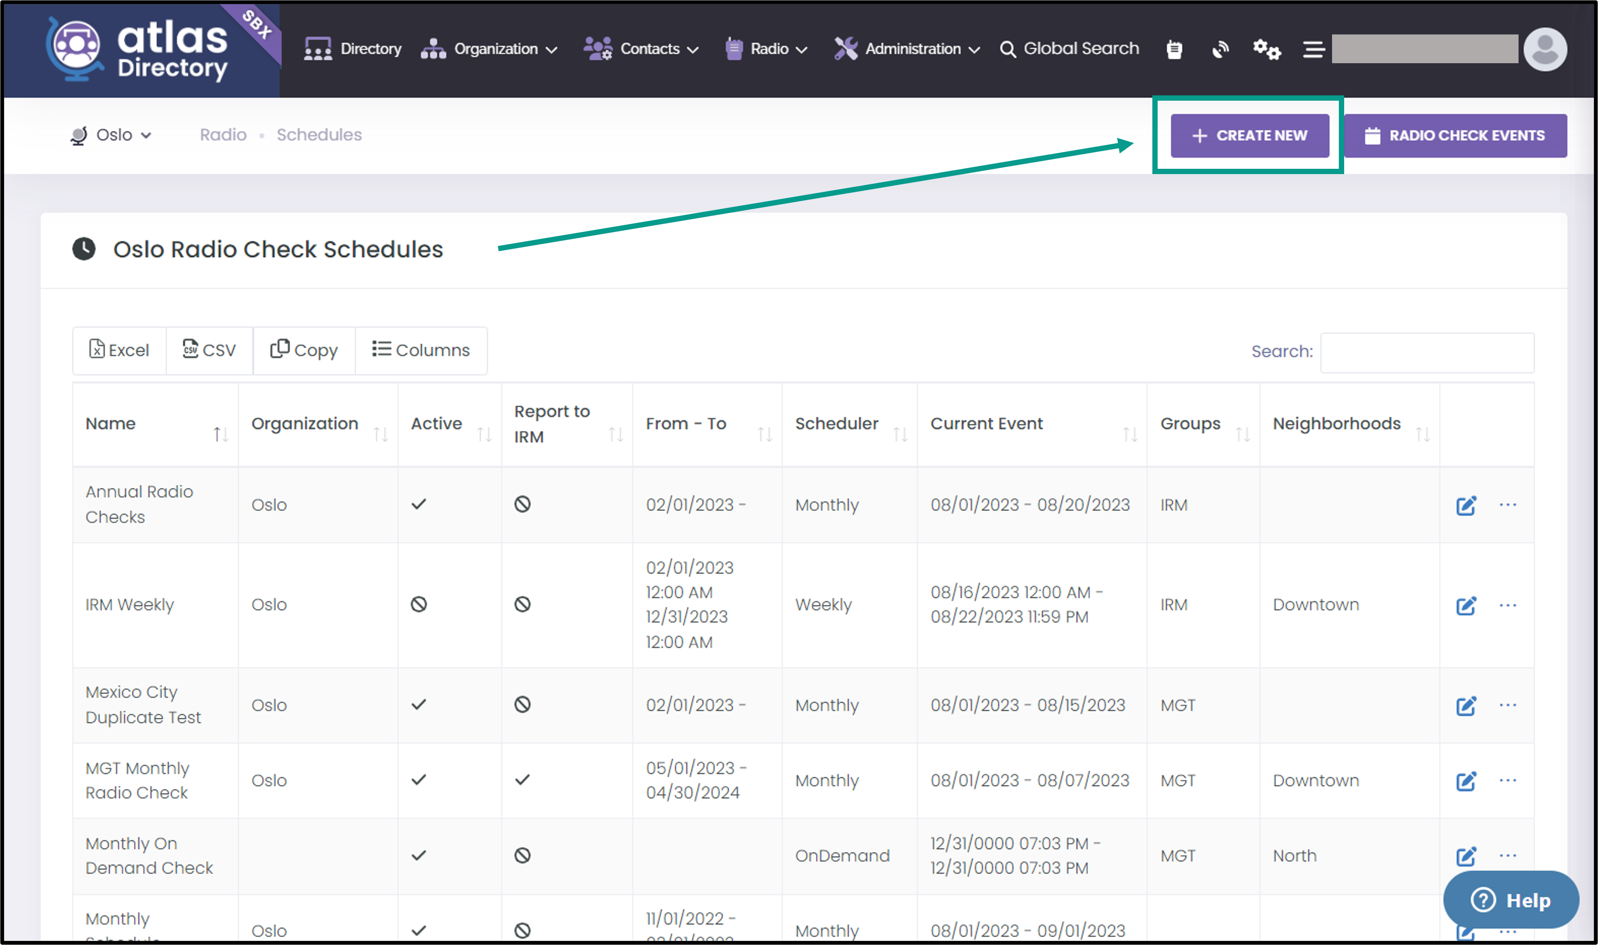
Task: Click the satellite dish signal icon
Action: [x=1220, y=49]
